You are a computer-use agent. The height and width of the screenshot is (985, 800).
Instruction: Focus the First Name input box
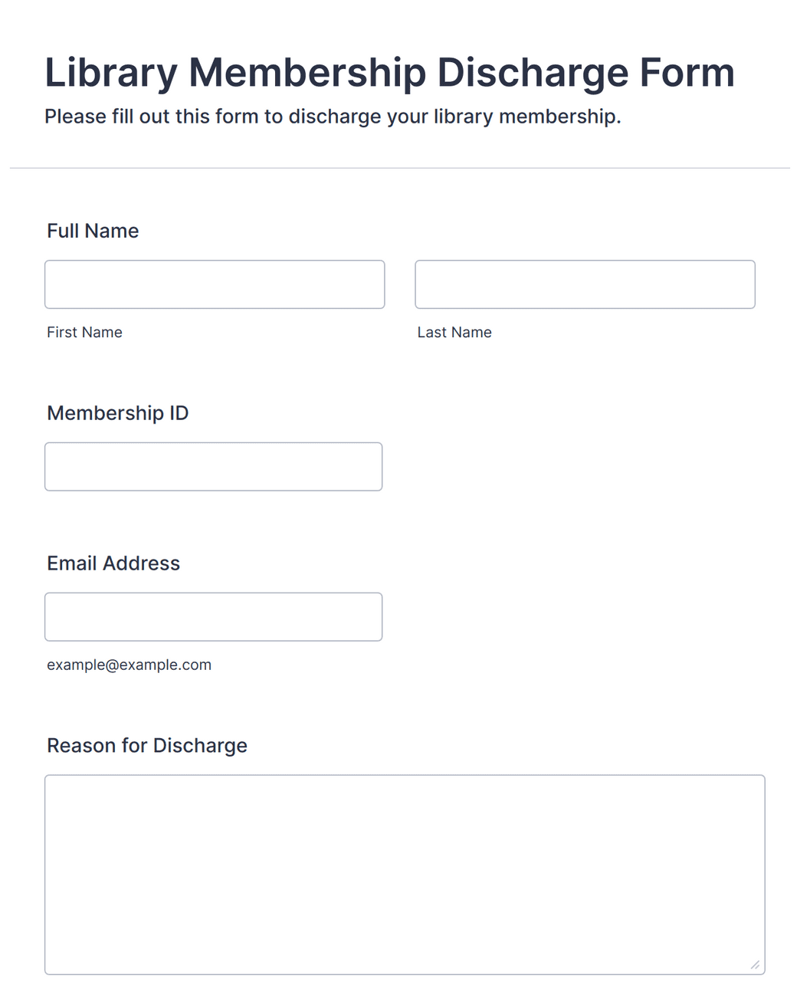pyautogui.click(x=215, y=284)
